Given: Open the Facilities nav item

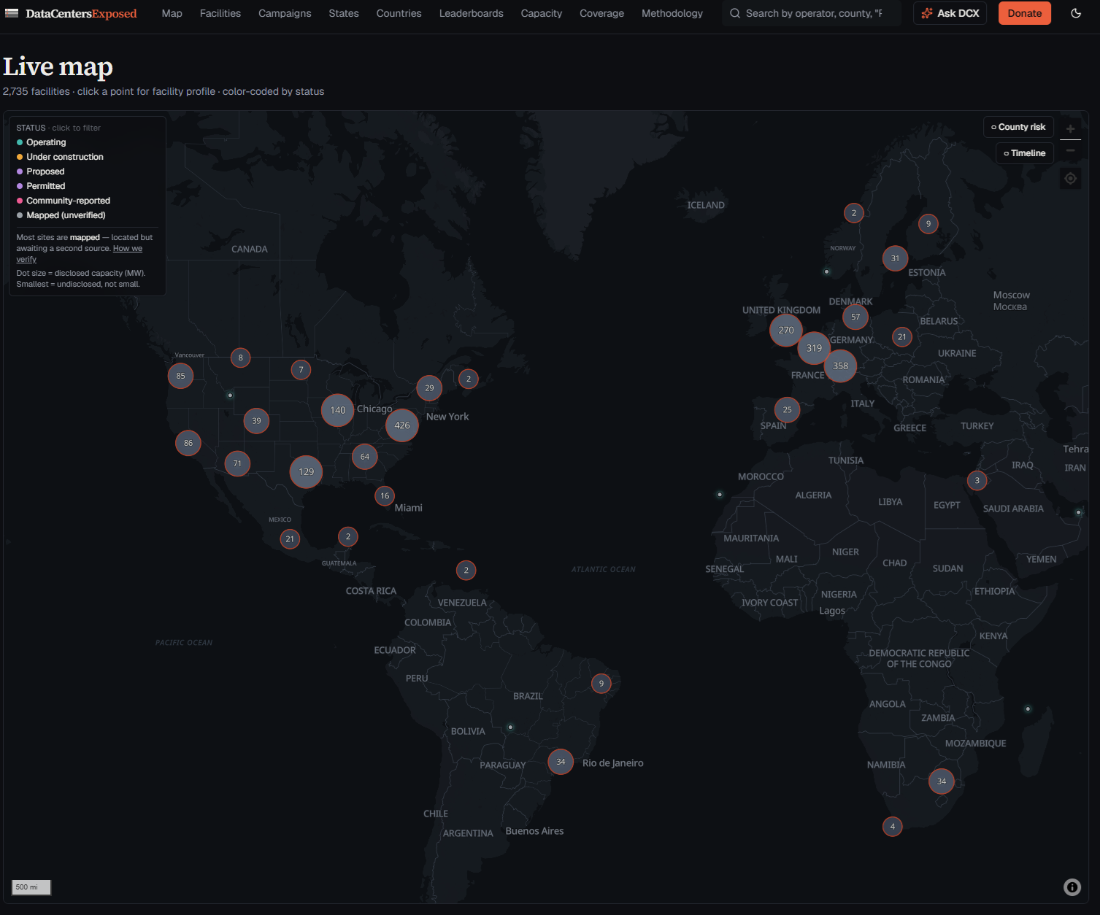Looking at the screenshot, I should click(220, 13).
